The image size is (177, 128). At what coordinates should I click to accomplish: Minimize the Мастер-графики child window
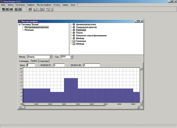coord(136,21)
